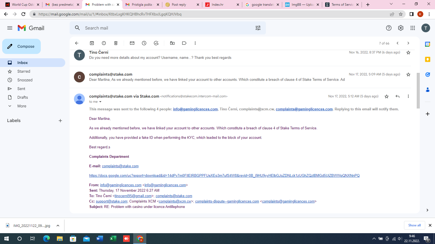Open Windows Start menu
The width and height of the screenshot is (435, 244).
pos(7,239)
